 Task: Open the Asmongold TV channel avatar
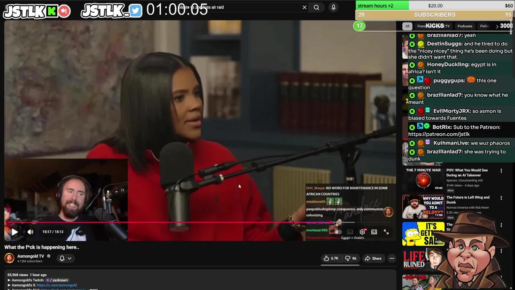pos(9,258)
